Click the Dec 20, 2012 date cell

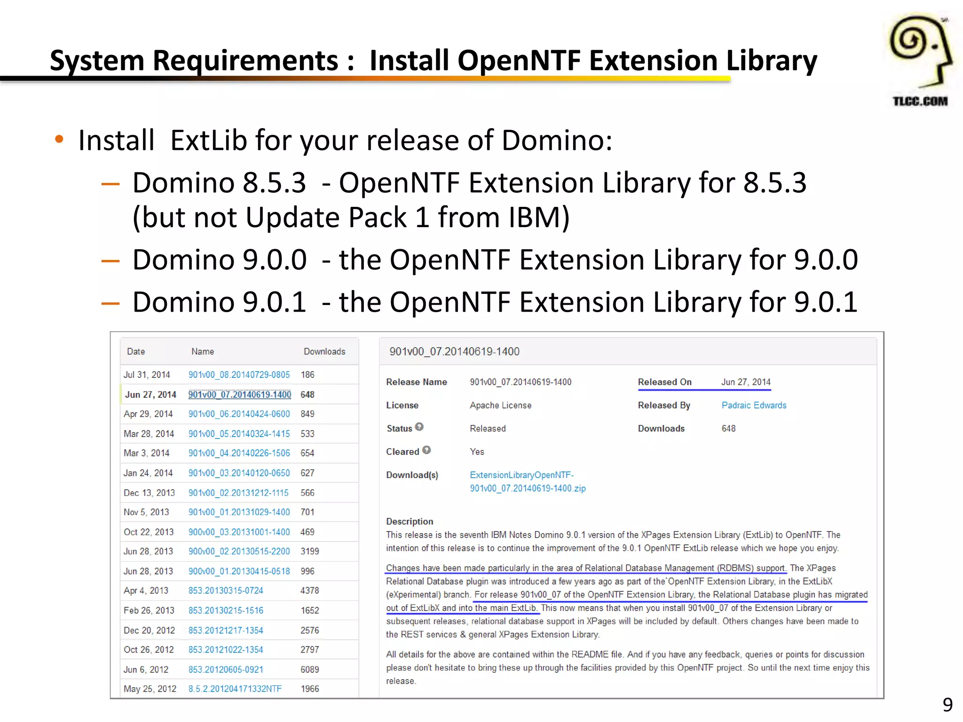click(149, 630)
